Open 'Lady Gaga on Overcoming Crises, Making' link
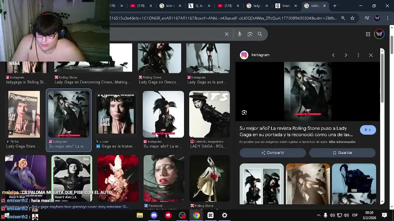The image size is (394, 221). click(x=92, y=82)
